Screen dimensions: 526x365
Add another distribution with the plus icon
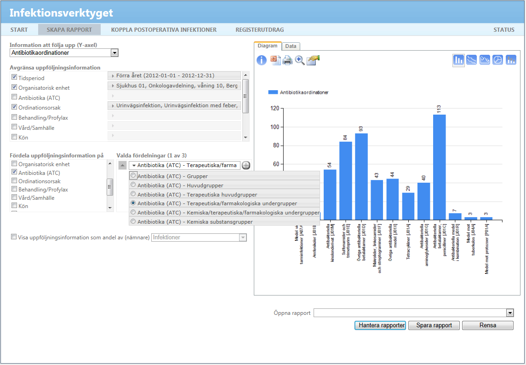(x=246, y=165)
